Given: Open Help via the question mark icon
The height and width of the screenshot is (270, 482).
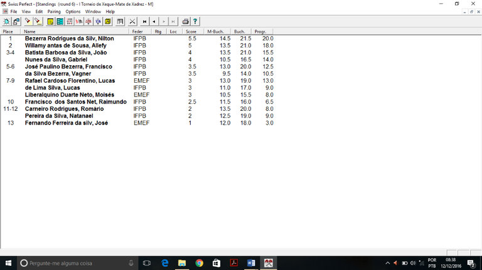Looking at the screenshot, I should point(195,21).
